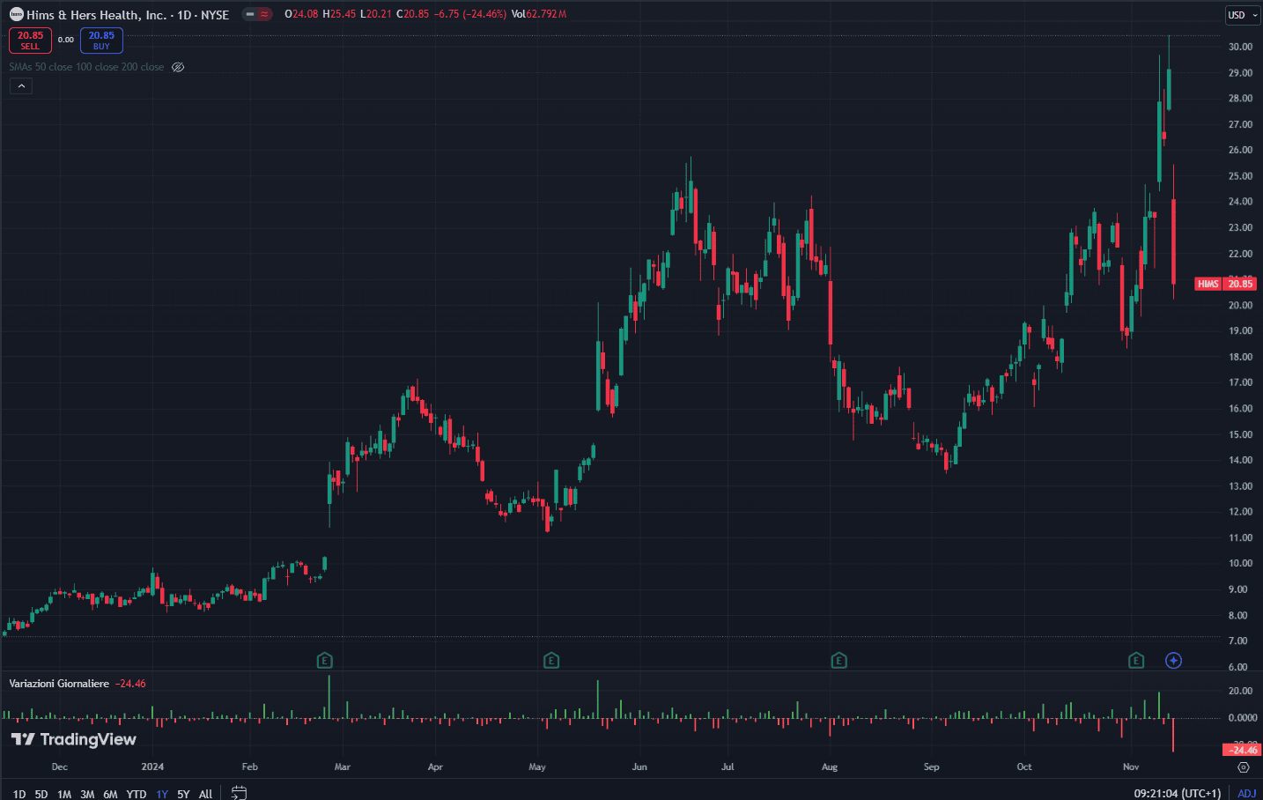Set range to 1D
1263x800 pixels.
click(x=19, y=794)
